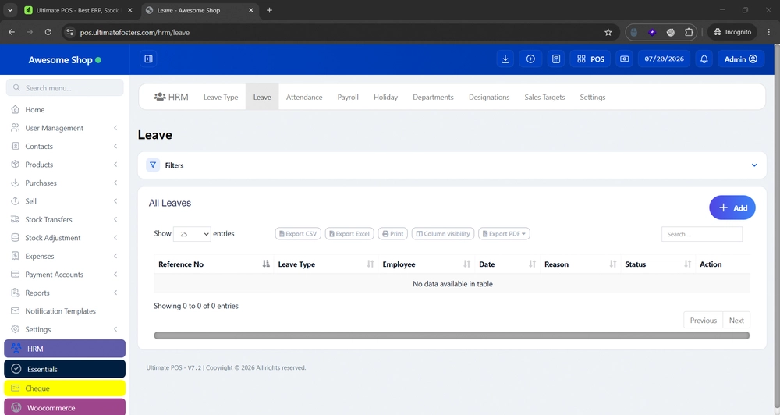The width and height of the screenshot is (780, 415).
Task: Expand the Contacts menu
Action: pyautogui.click(x=65, y=147)
